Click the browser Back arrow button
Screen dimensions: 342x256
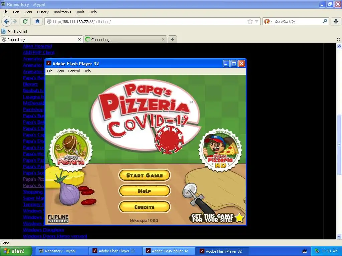click(x=6, y=21)
